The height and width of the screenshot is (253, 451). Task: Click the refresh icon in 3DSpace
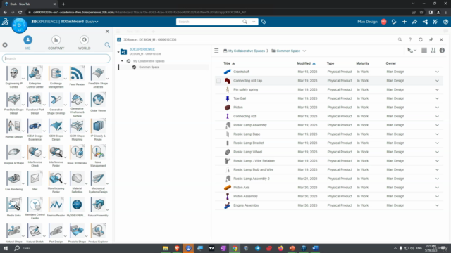coord(421,39)
